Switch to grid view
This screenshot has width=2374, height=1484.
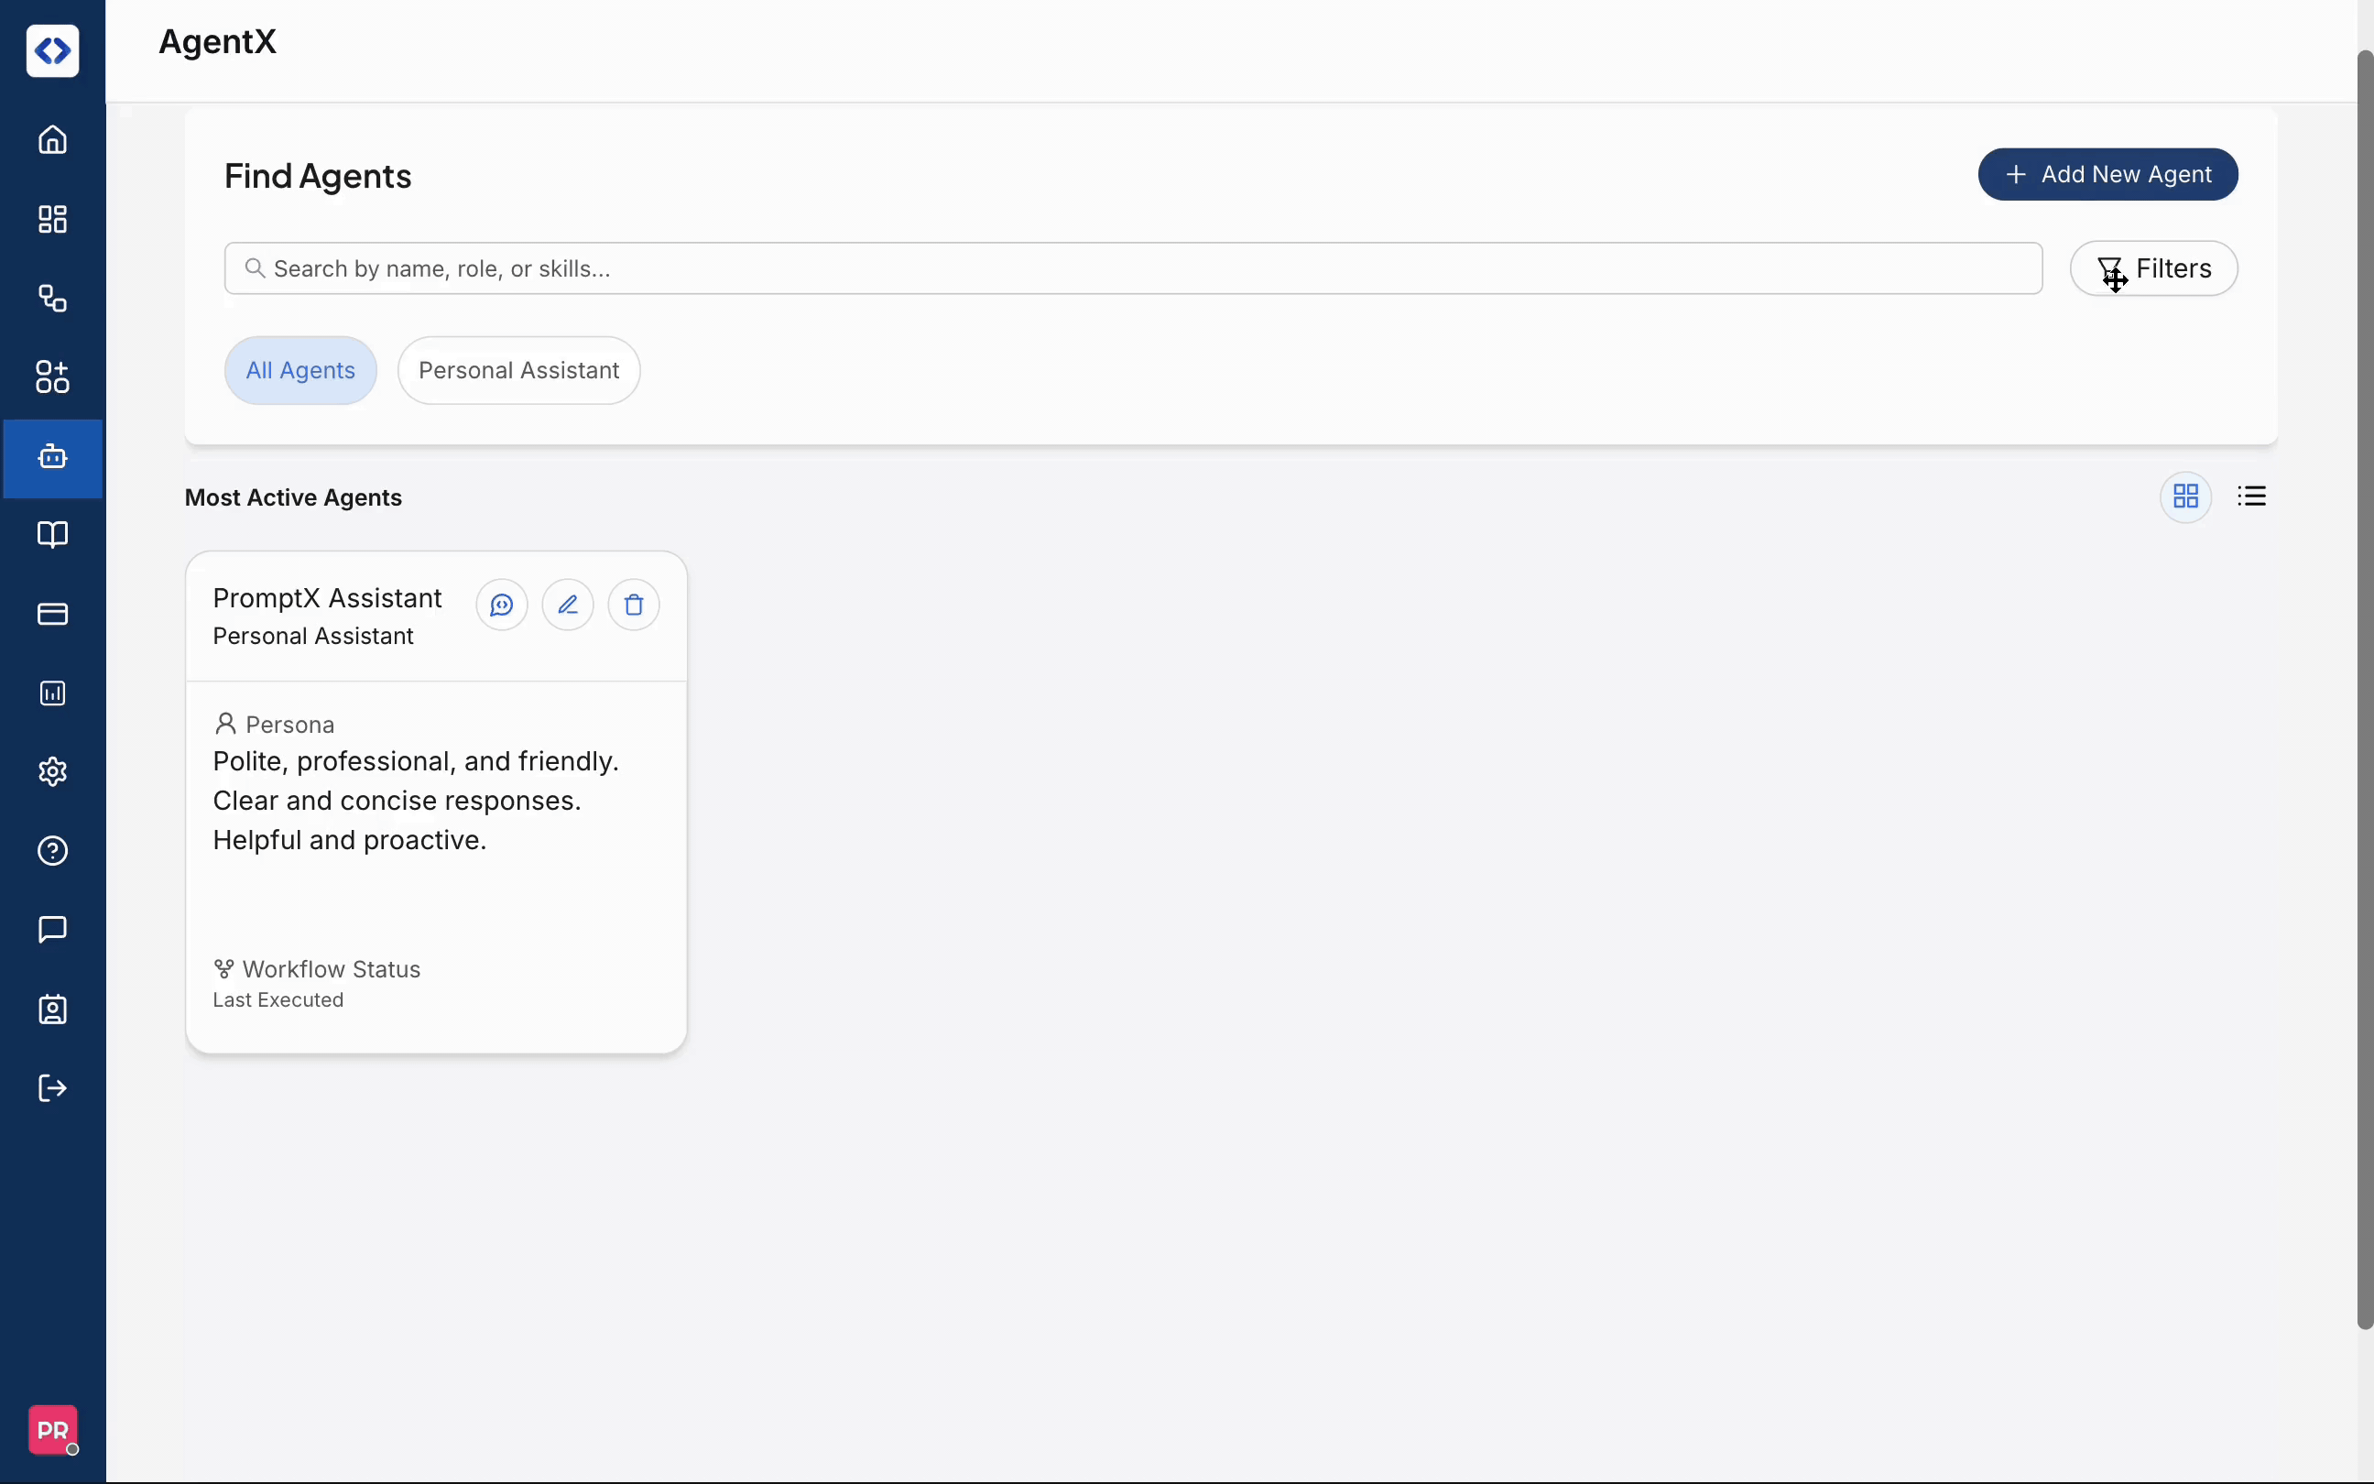2185,496
